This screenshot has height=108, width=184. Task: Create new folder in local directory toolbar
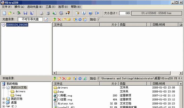[59, 78]
